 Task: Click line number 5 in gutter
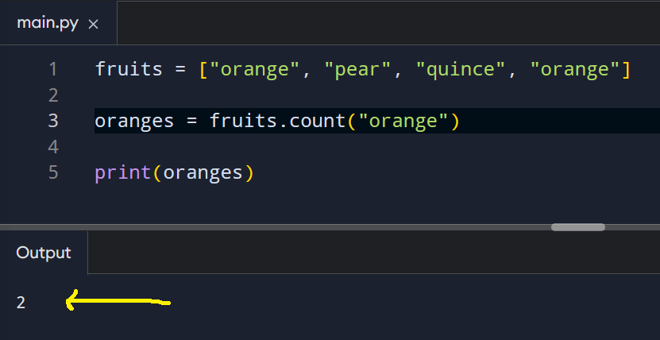[x=52, y=172]
